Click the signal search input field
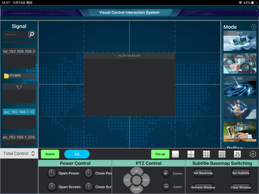This screenshot has width=259, height=194. [15, 35]
